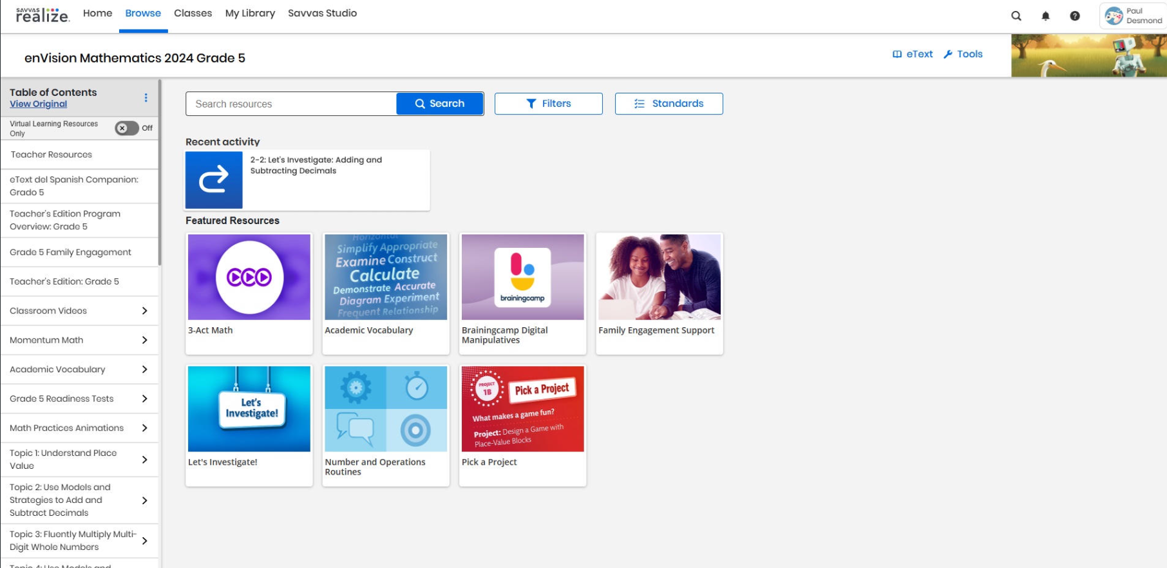
Task: Expand the Classroom Videos chevron
Action: 144,311
